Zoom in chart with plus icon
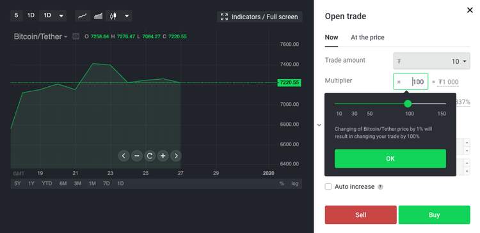The image size is (480, 233). pyautogui.click(x=163, y=156)
